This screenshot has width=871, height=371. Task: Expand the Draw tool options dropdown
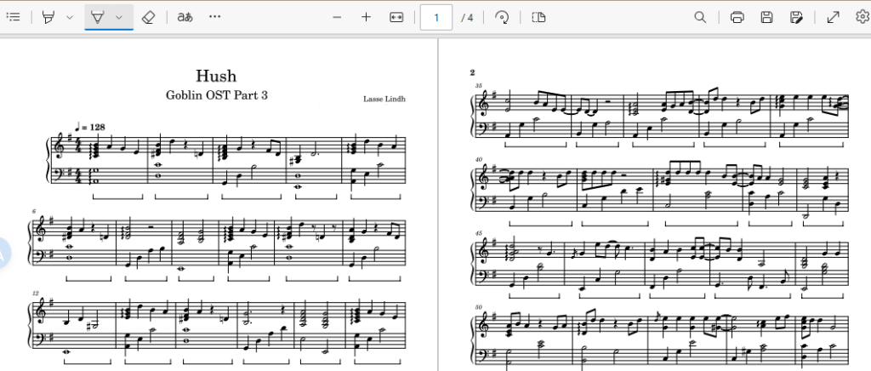(70, 17)
